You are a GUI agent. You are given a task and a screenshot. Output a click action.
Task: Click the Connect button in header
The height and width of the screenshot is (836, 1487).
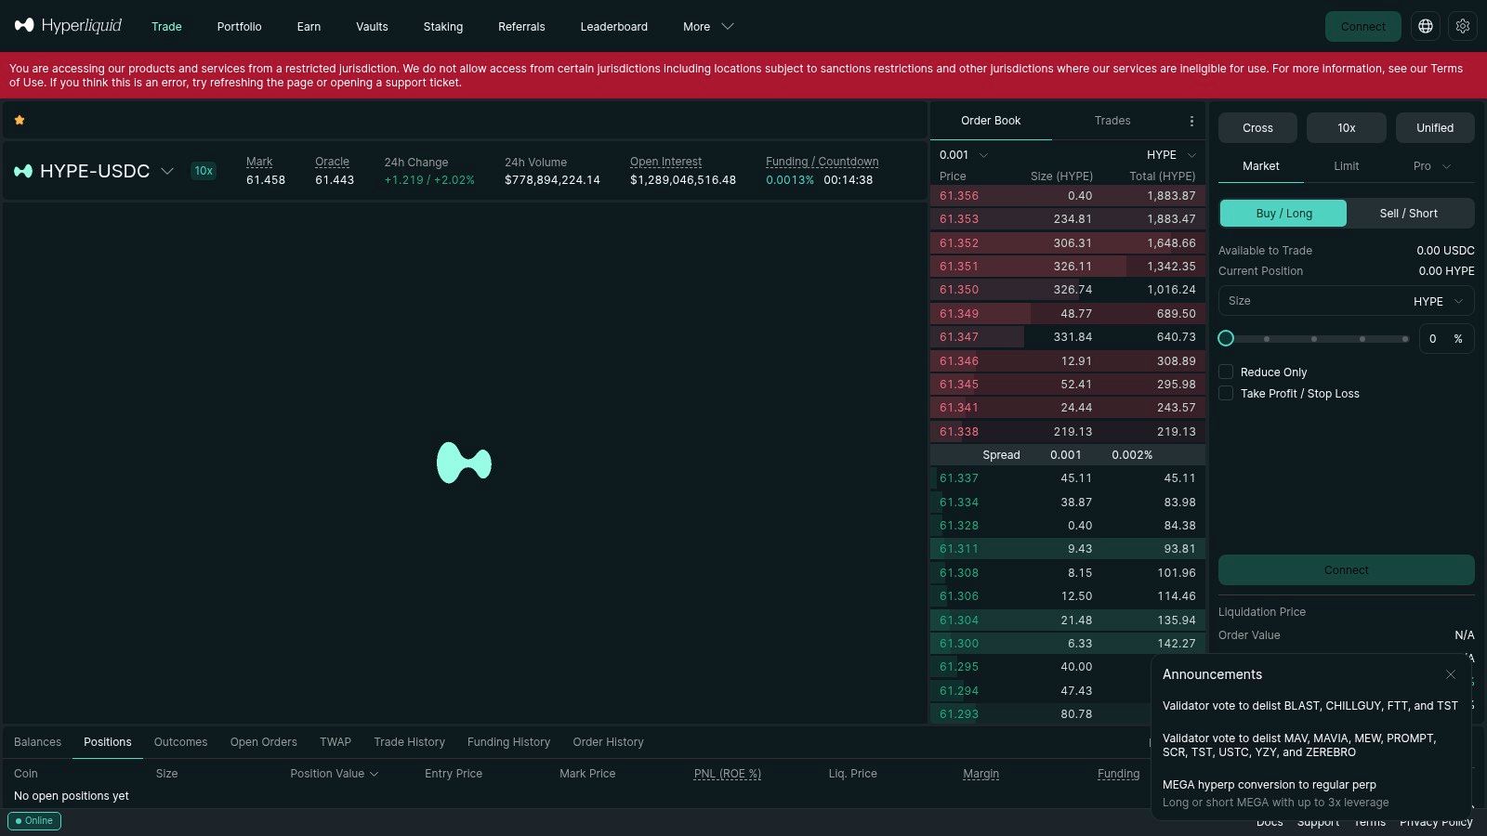(x=1362, y=26)
